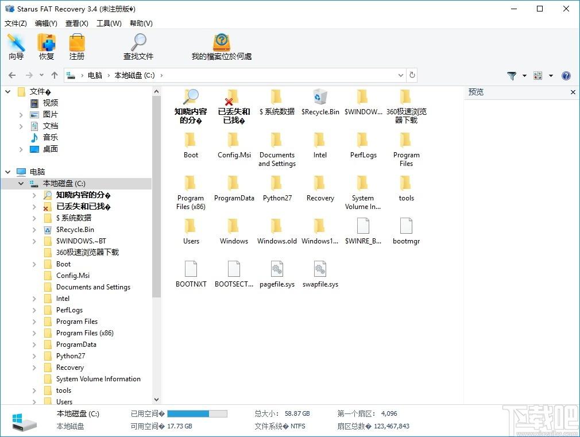The width and height of the screenshot is (580, 437).
Task: Open the 查看(X) menu
Action: pyautogui.click(x=76, y=24)
